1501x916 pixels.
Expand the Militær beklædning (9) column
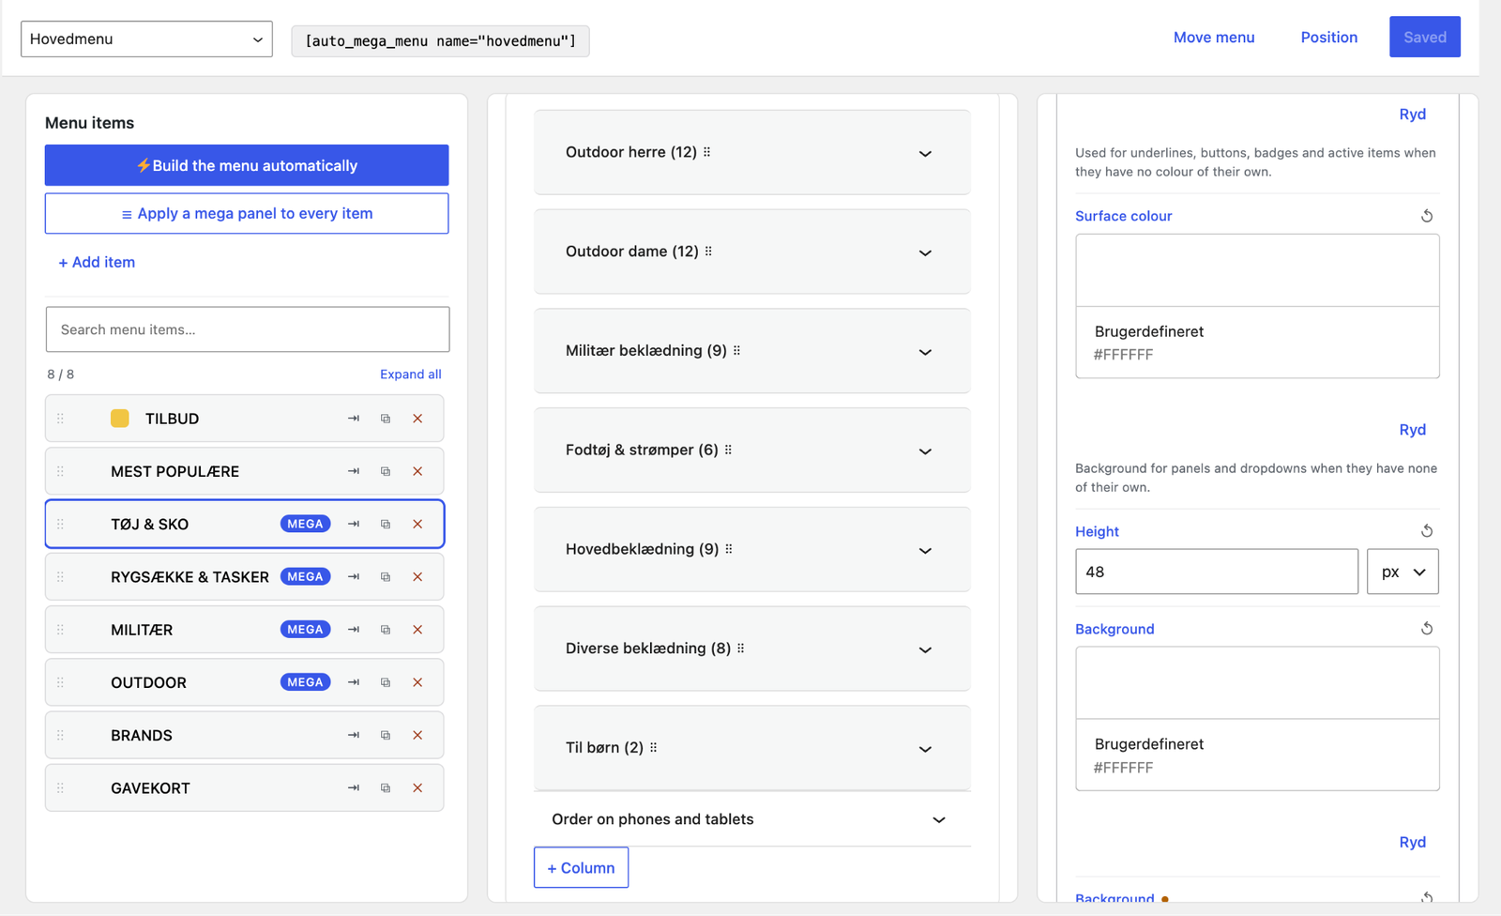pyautogui.click(x=925, y=352)
